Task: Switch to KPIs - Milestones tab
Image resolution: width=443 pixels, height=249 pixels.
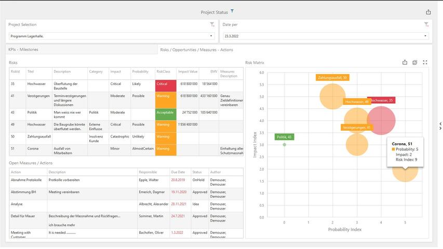Action: tap(23, 50)
